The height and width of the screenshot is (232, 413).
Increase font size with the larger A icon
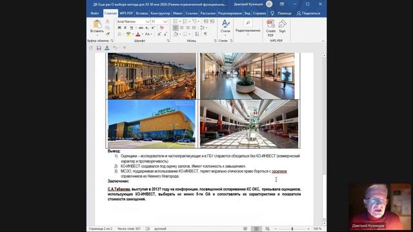point(159,34)
